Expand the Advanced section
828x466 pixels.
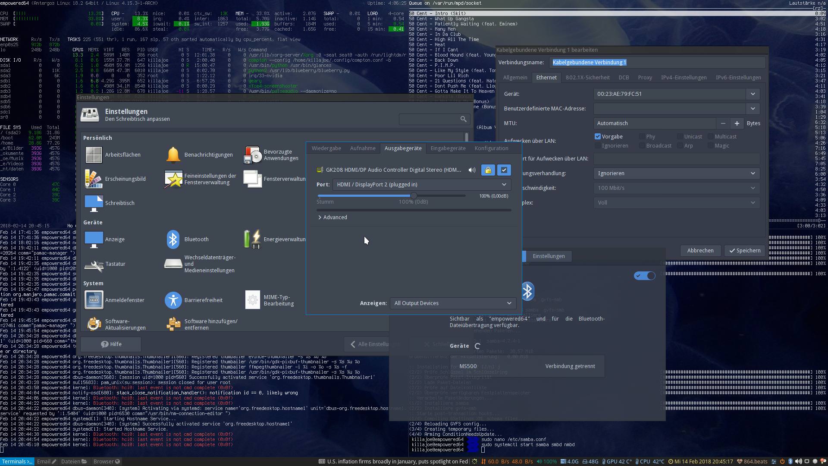click(x=332, y=217)
